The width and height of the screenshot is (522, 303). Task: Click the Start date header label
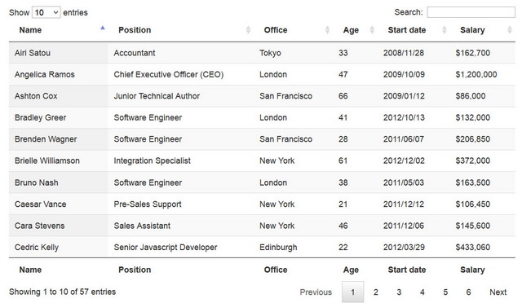[x=407, y=30]
